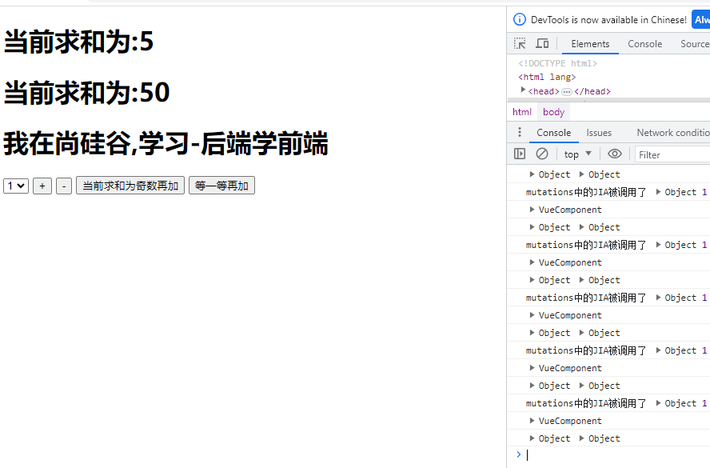Expand the bottommost VueComponent console entry
Image resolution: width=710 pixels, height=468 pixels.
tap(532, 421)
